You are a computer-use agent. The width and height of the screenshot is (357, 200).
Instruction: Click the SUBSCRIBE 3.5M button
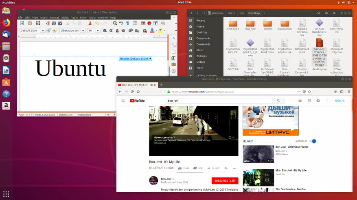coord(225,181)
